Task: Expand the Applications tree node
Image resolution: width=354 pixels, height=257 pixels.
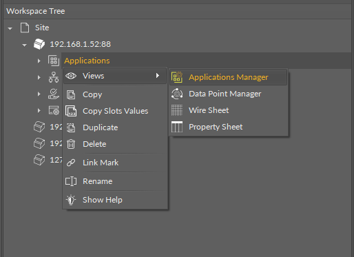Action: 39,61
